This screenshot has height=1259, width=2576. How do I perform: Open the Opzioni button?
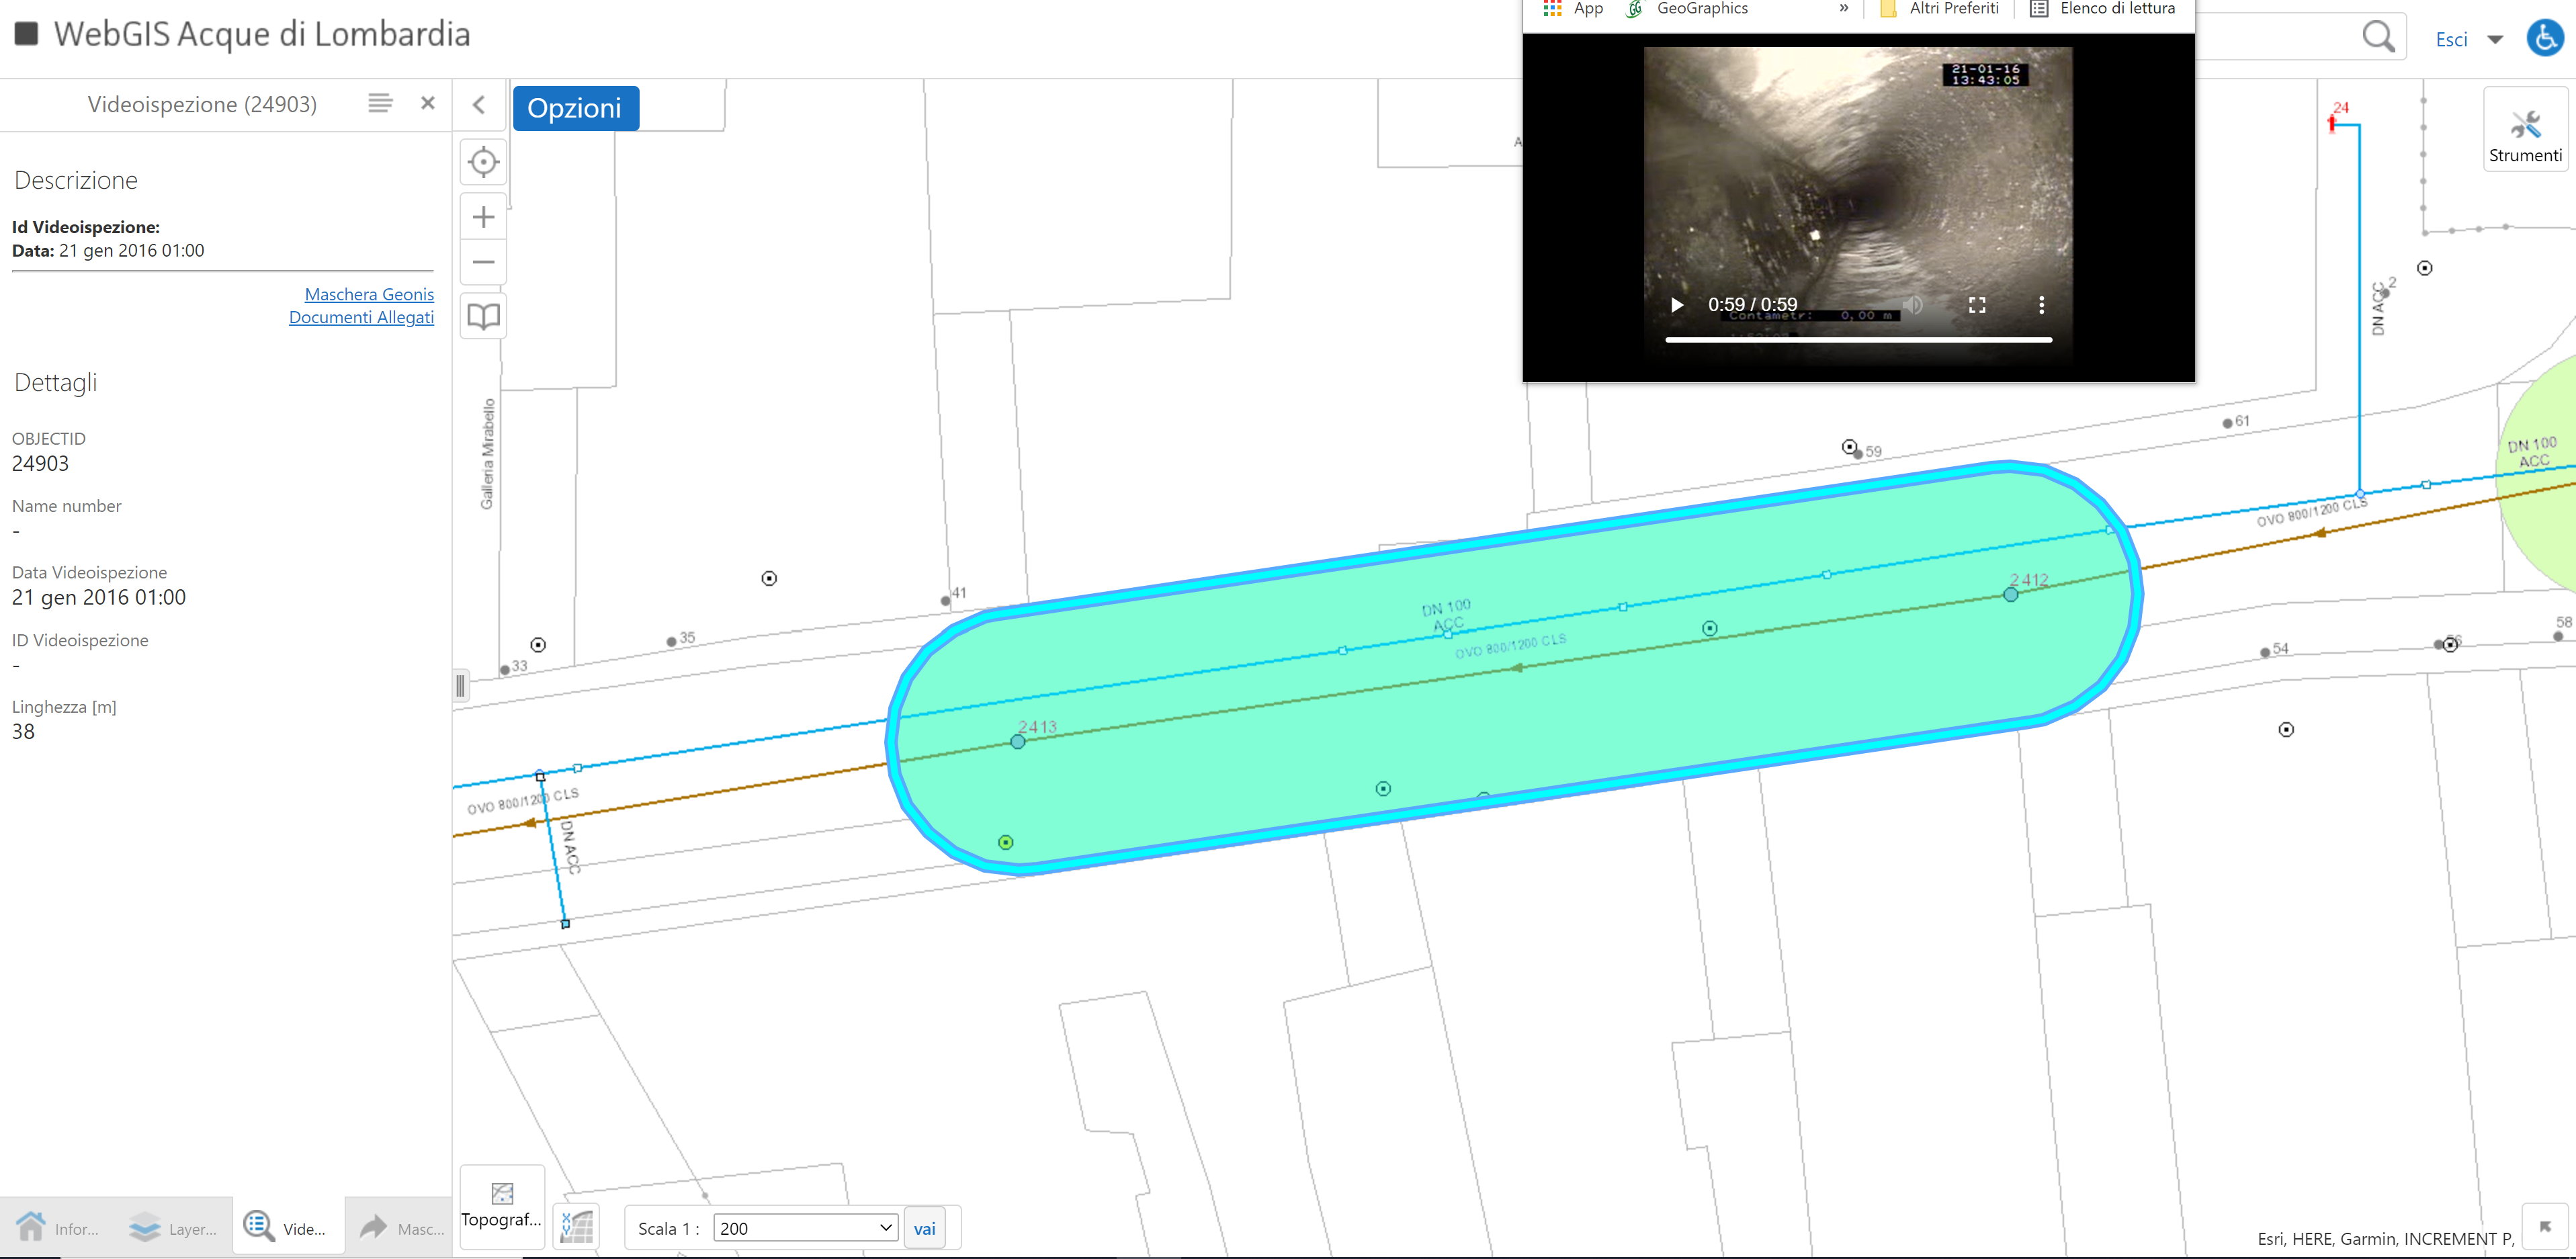tap(575, 108)
